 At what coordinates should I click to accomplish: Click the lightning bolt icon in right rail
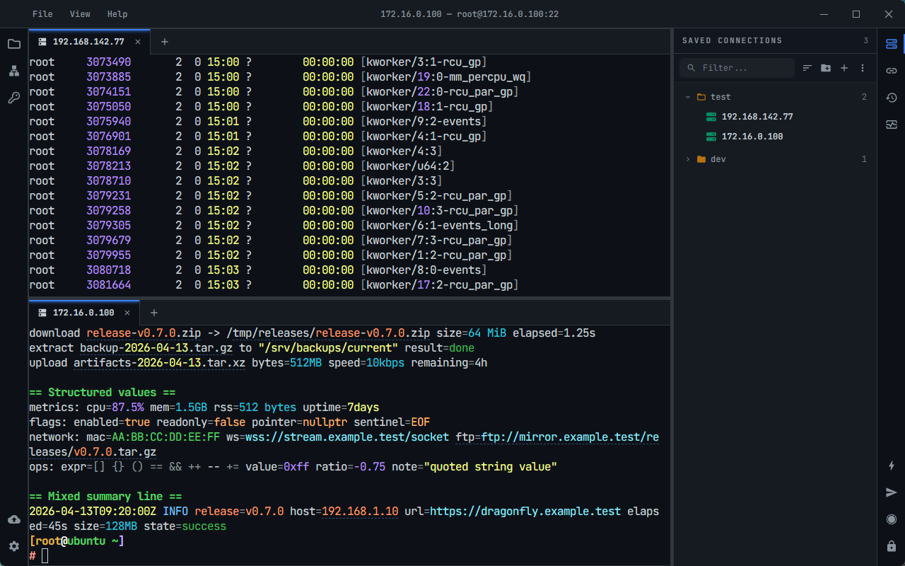892,466
